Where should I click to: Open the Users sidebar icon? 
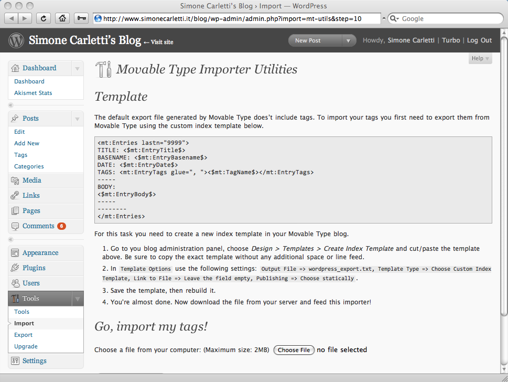[16, 282]
